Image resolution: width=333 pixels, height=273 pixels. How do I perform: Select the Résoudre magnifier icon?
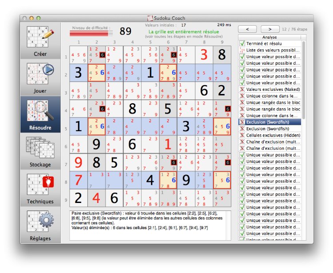tap(40, 111)
